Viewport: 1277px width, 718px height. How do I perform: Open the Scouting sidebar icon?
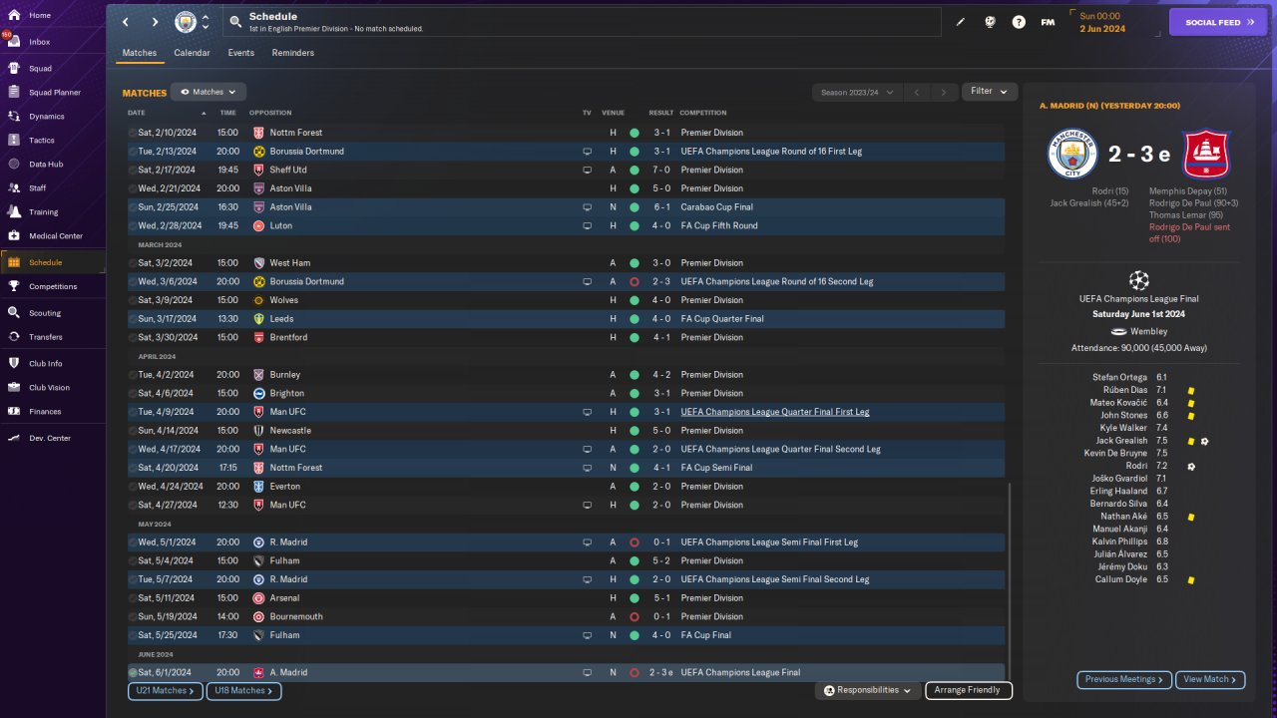click(x=14, y=312)
